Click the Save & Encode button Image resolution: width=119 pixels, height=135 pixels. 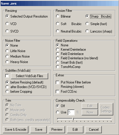click(15, 130)
